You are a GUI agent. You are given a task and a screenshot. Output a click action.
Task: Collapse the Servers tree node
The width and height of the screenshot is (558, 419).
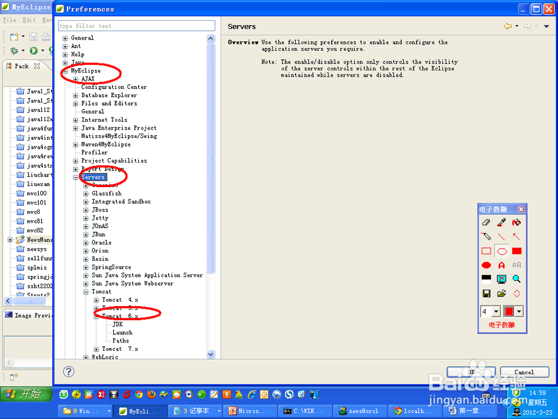tap(75, 178)
